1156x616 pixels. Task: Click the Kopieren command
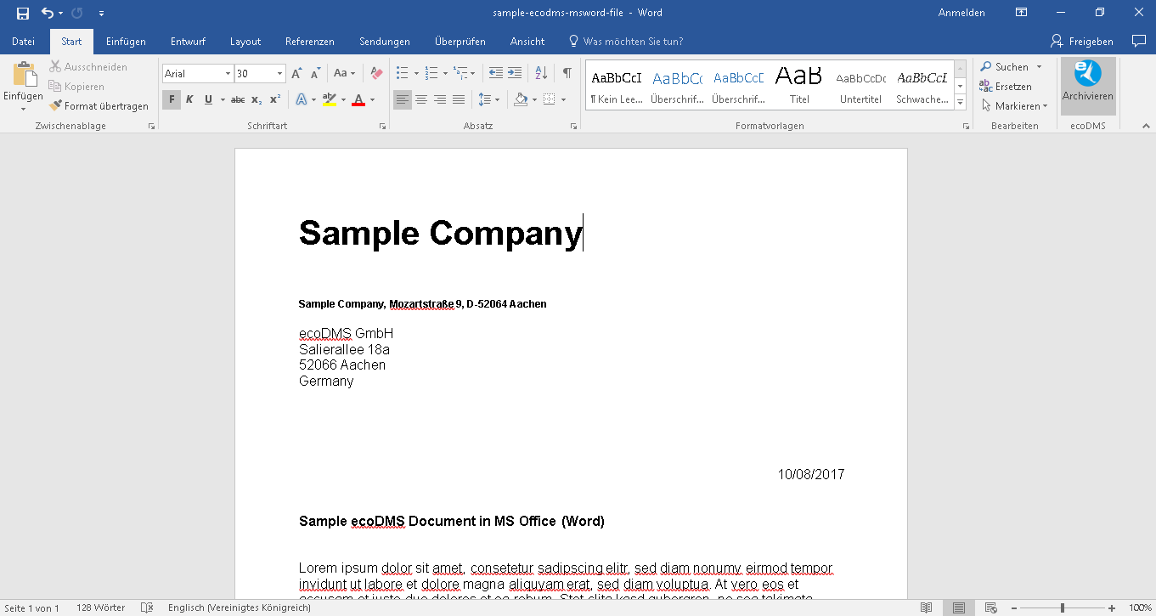(76, 86)
